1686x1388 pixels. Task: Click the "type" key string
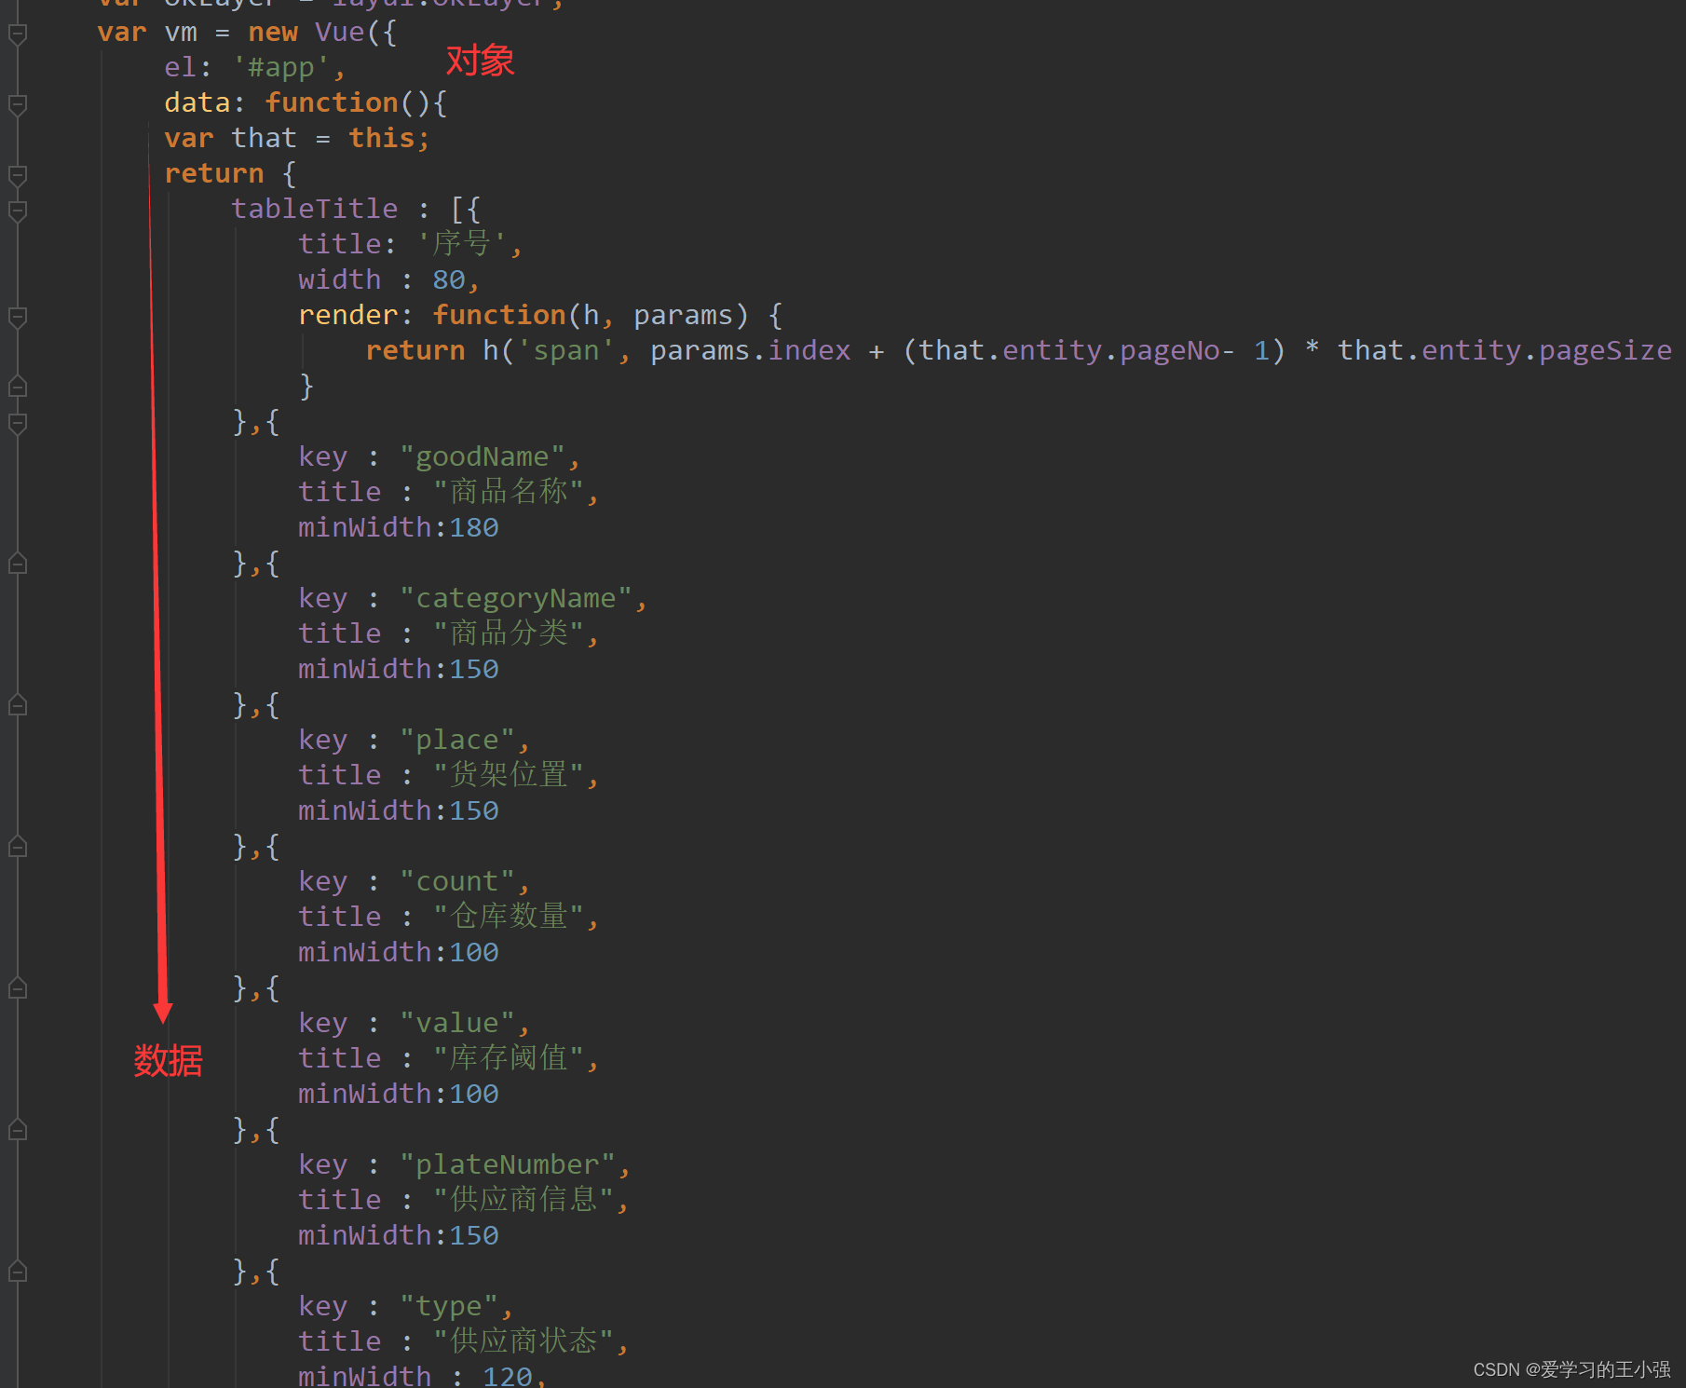pos(449,1307)
